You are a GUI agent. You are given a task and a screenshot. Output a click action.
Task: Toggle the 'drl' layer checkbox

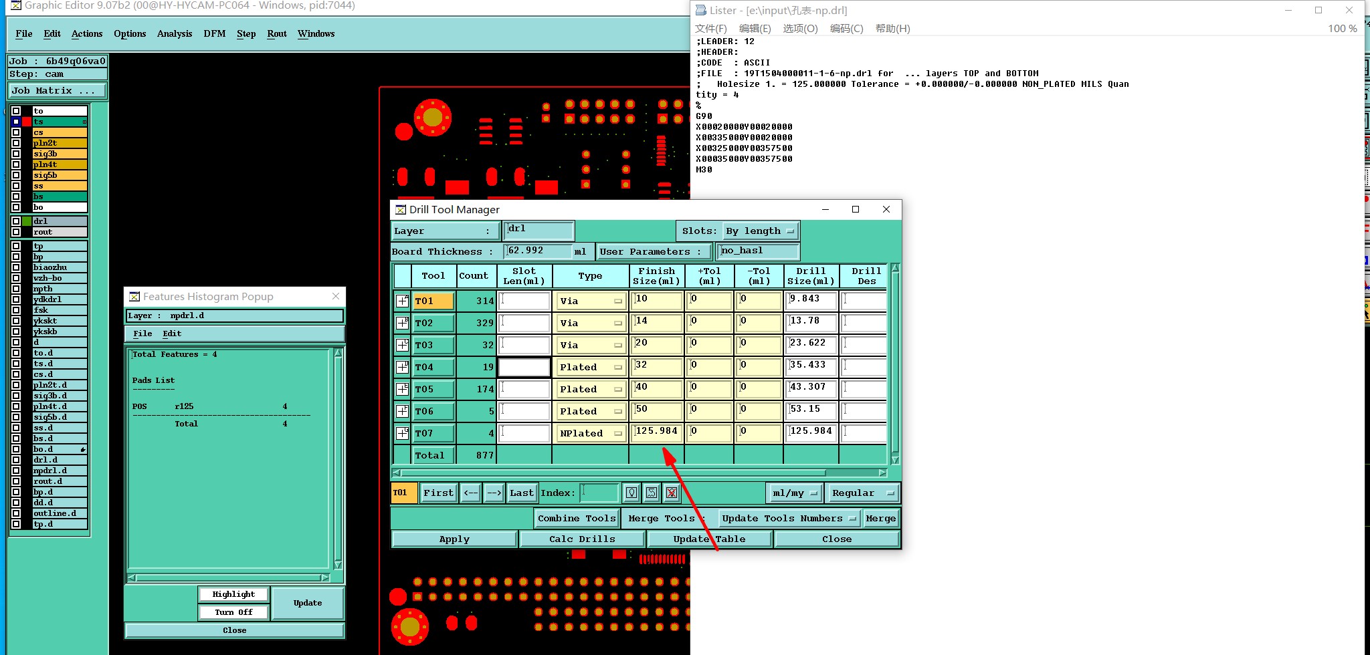click(16, 221)
